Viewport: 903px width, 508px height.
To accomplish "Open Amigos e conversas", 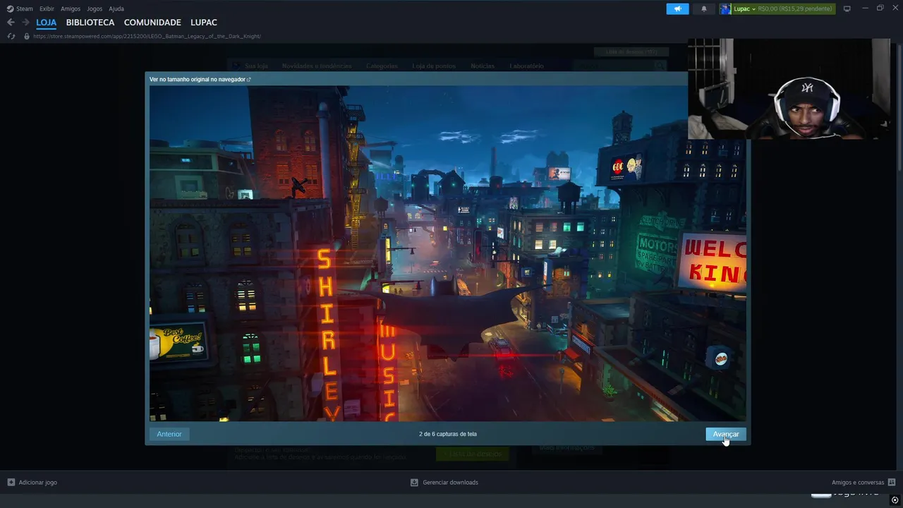I will coord(858,483).
